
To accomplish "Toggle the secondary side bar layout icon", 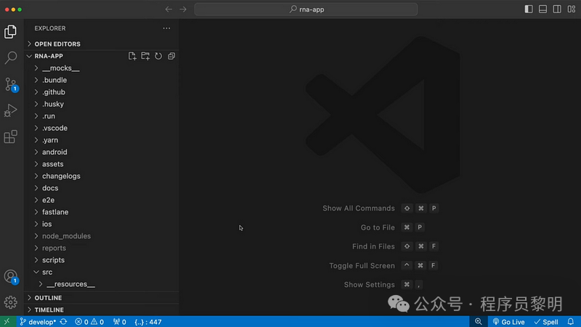I will click(557, 9).
